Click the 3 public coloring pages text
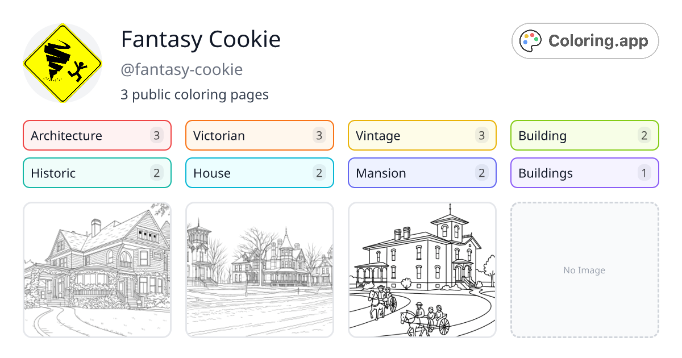 (195, 94)
